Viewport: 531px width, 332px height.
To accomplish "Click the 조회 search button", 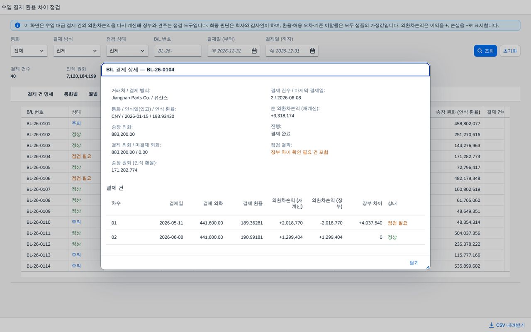I will [485, 51].
